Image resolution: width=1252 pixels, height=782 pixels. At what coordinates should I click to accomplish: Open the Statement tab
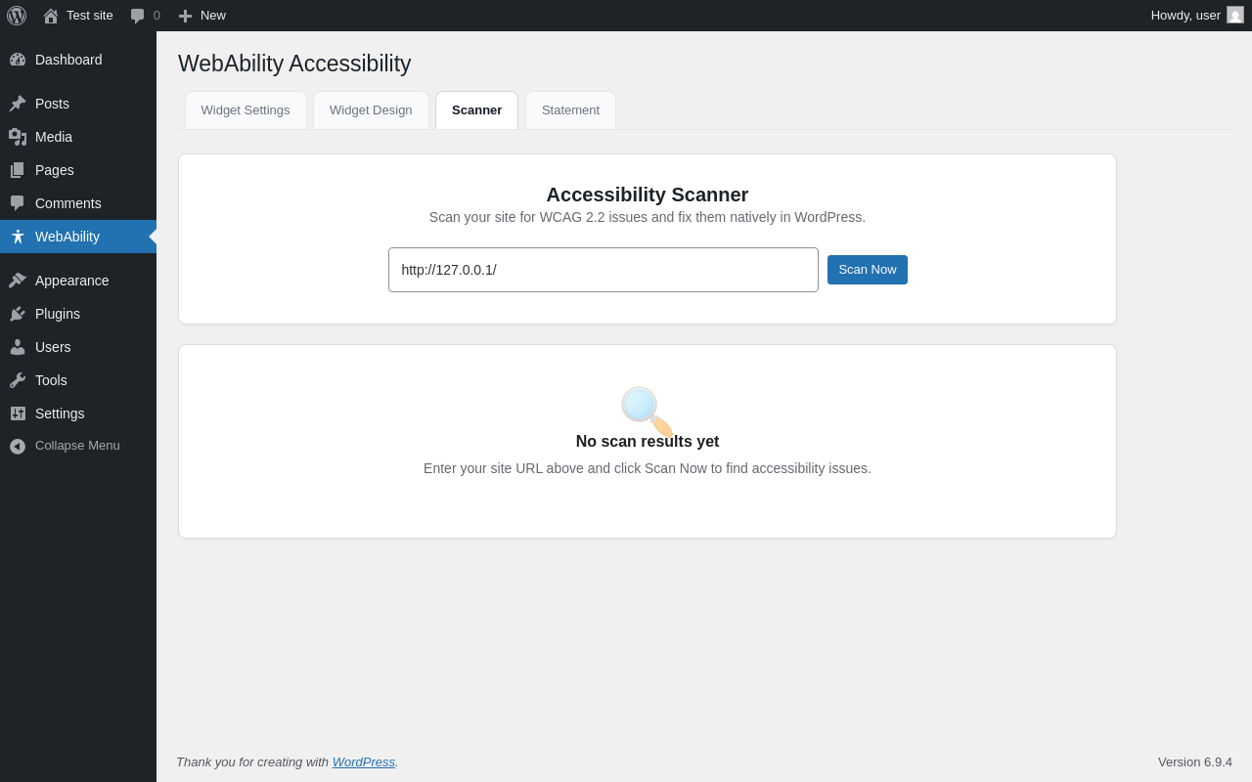[570, 110]
